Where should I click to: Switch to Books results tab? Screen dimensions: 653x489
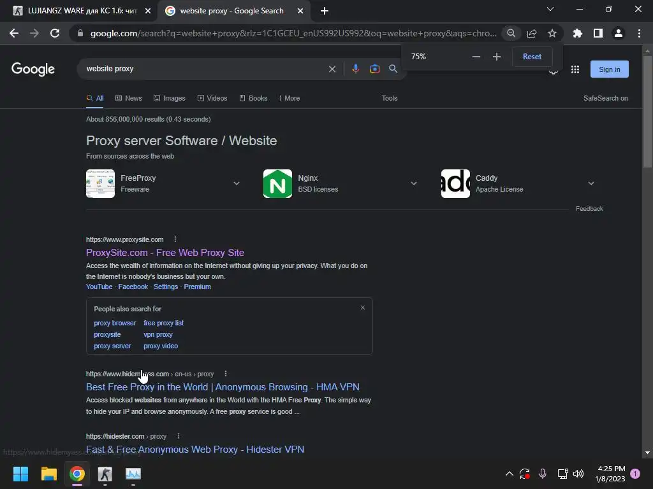(253, 98)
